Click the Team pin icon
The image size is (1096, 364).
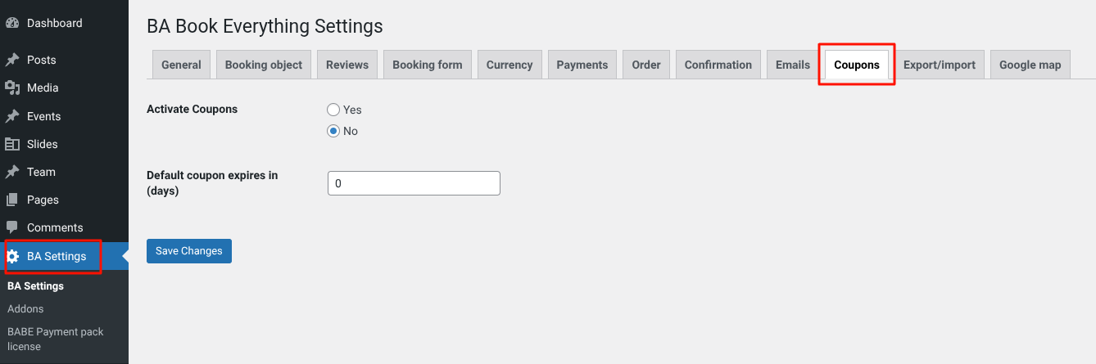12,172
